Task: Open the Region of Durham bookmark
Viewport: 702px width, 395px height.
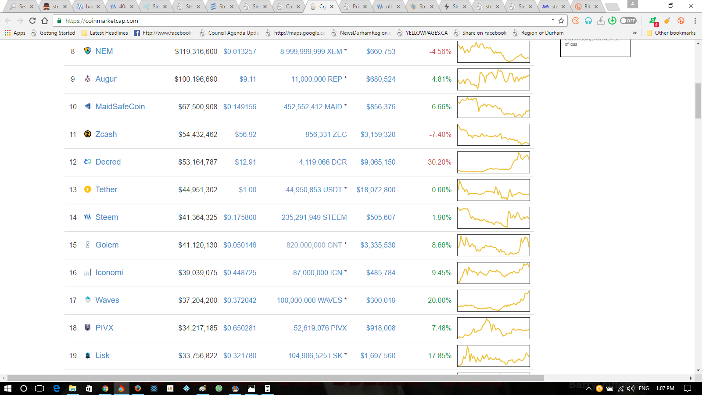Action: tap(538, 33)
